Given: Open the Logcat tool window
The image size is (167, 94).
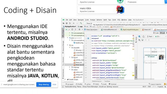Looking at the screenshot, I should 70,84.
